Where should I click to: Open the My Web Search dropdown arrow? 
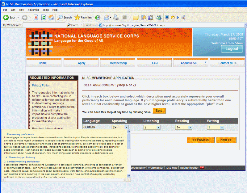click(82, 25)
